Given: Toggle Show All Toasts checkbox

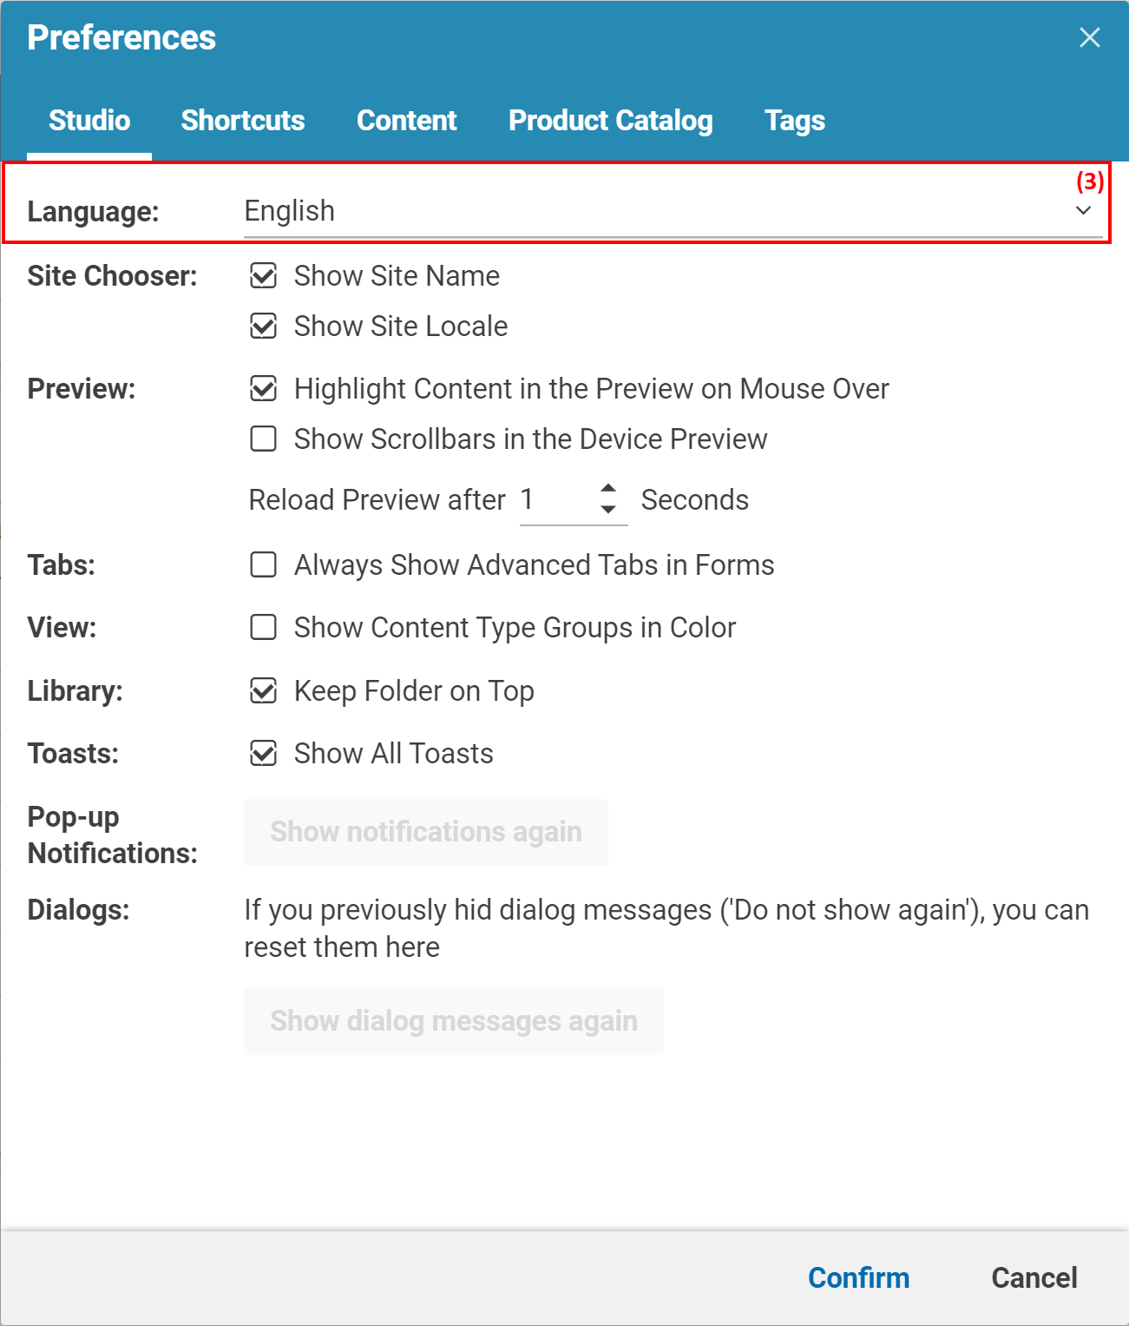Looking at the screenshot, I should coord(264,754).
